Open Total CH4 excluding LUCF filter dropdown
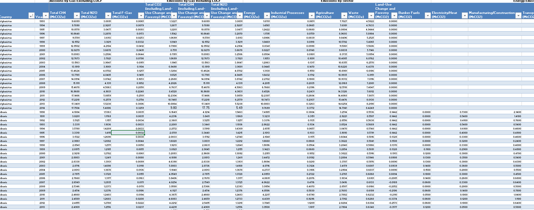 pos(77,16)
